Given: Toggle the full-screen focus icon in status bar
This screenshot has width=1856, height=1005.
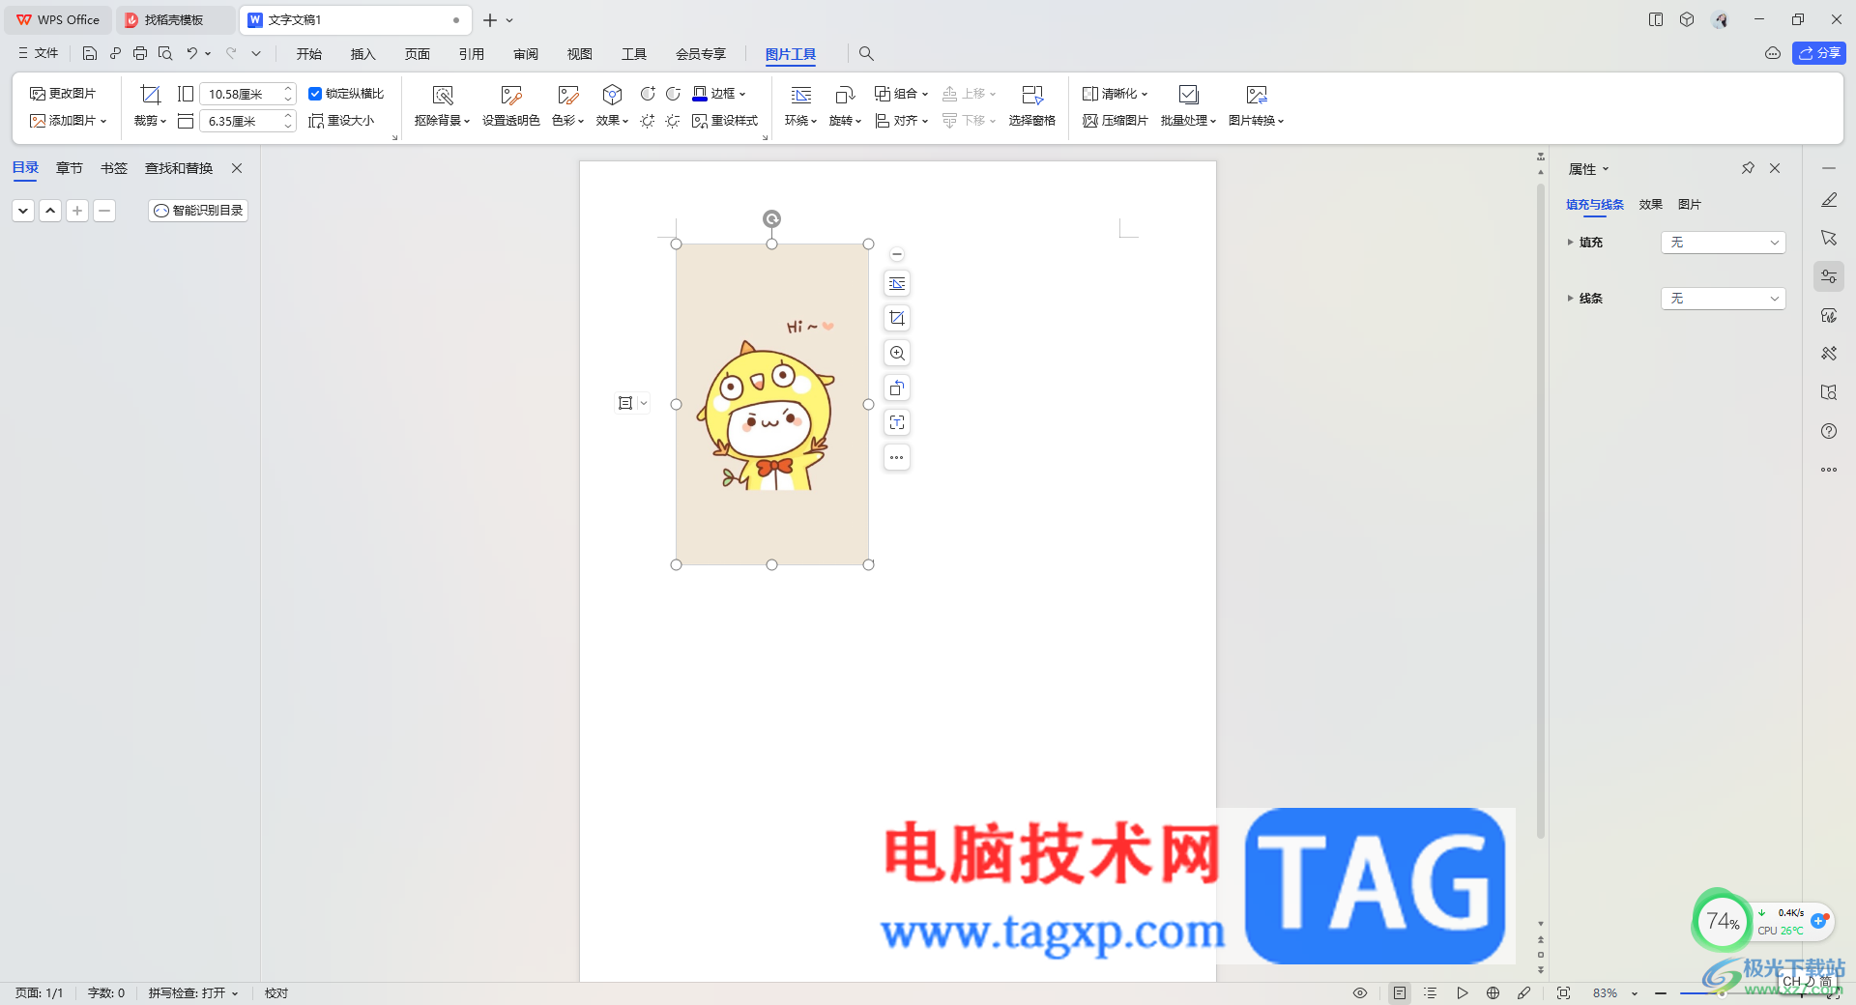Looking at the screenshot, I should [x=1563, y=992].
